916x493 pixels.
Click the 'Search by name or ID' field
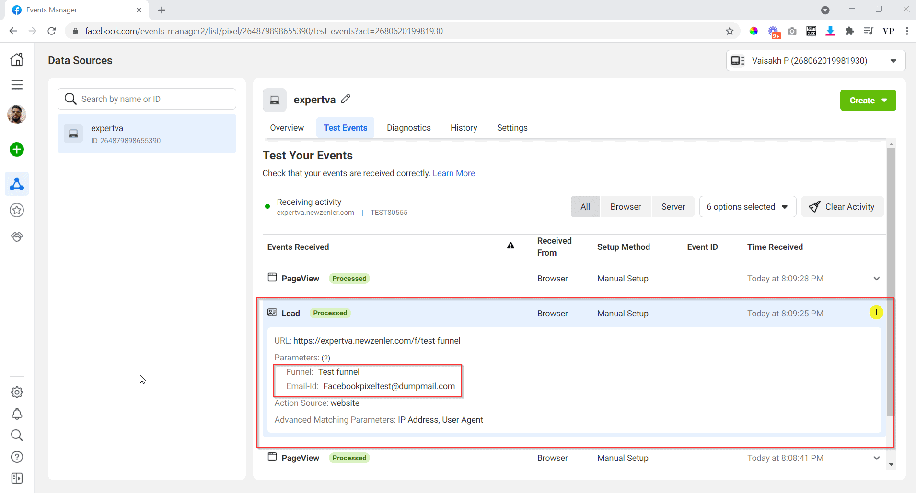click(x=147, y=99)
